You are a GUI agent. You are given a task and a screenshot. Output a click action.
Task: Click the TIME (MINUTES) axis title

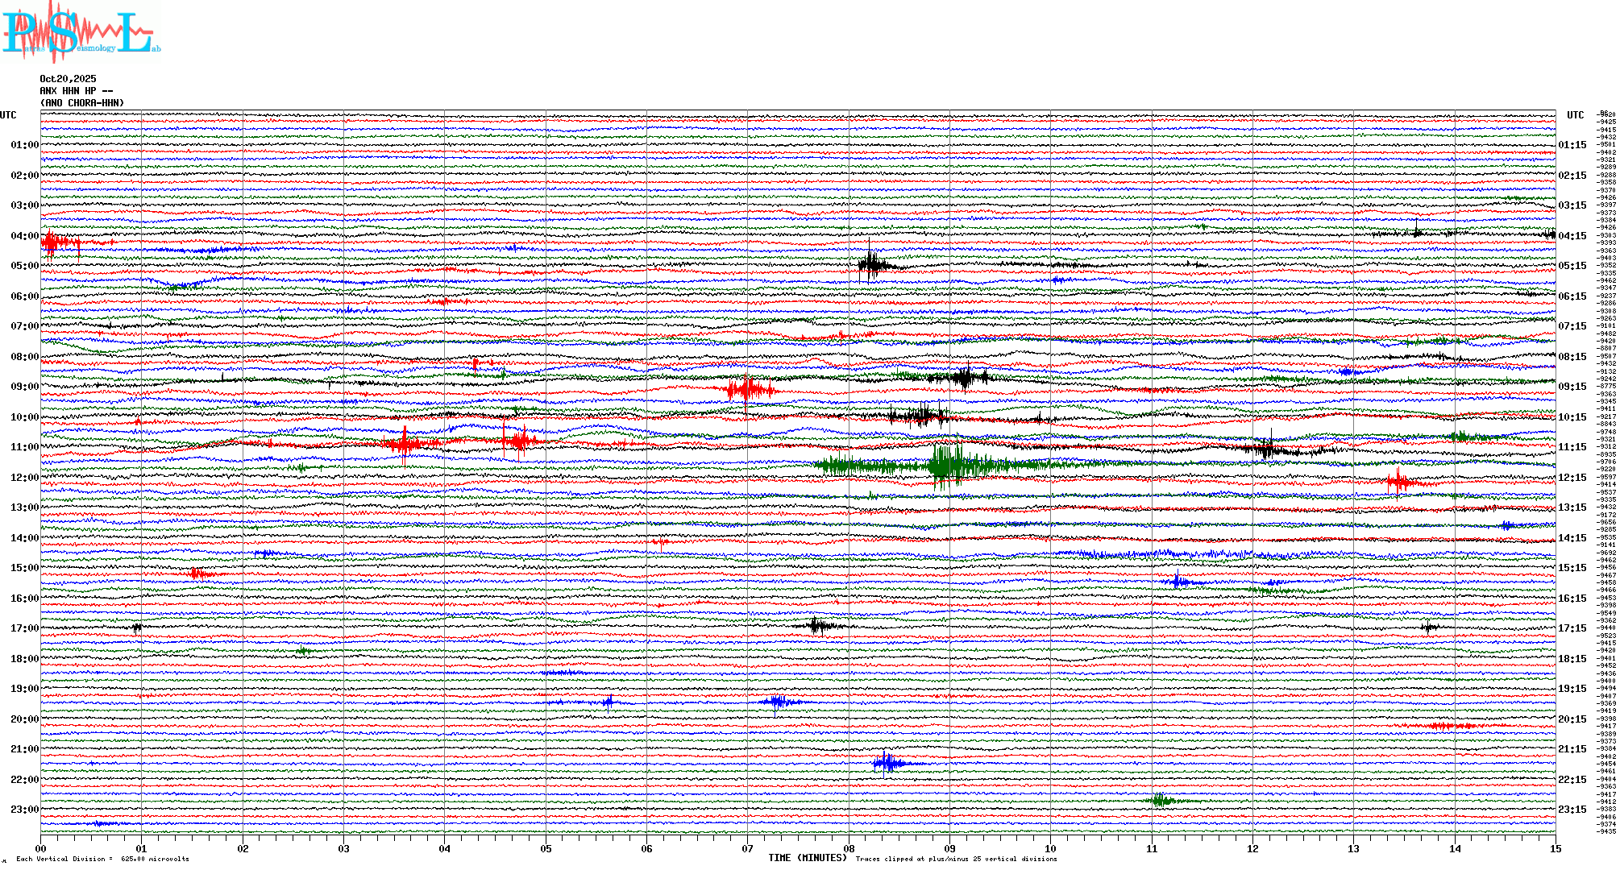coord(807,858)
